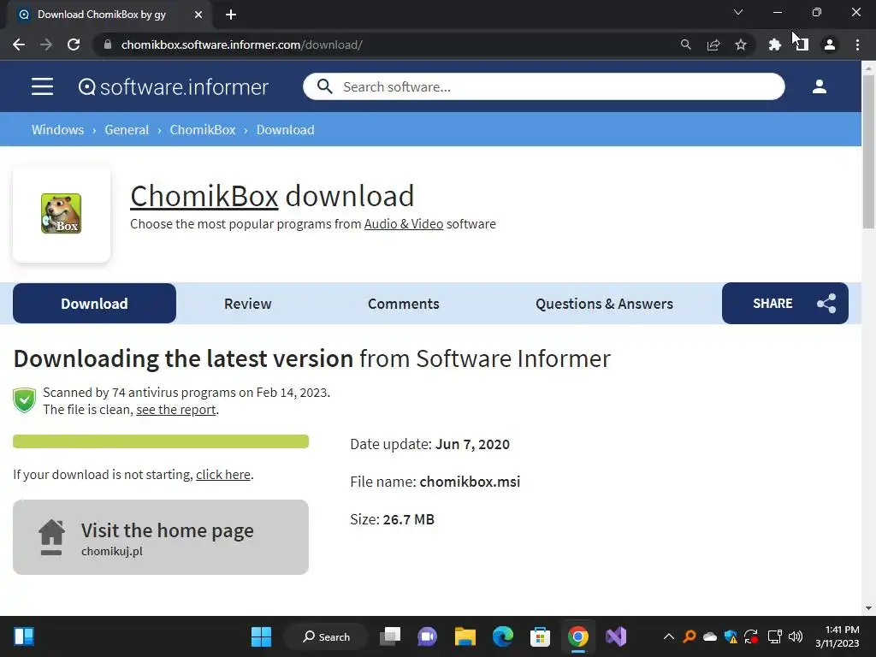Click the house icon on home page button
This screenshot has height=657, width=876.
point(51,537)
